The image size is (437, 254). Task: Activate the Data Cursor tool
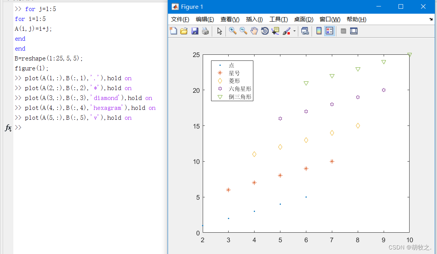[275, 31]
